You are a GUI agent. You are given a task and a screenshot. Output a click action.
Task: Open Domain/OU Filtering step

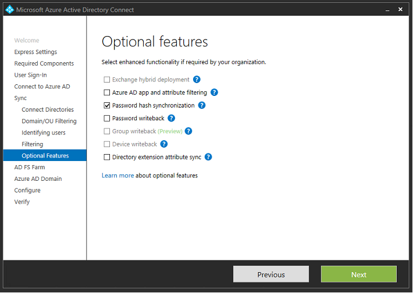coord(49,121)
